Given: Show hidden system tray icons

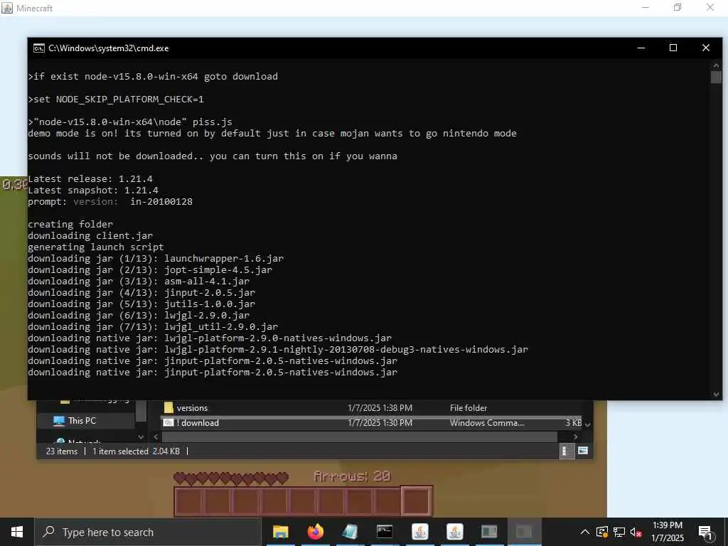Looking at the screenshot, I should coord(585,532).
